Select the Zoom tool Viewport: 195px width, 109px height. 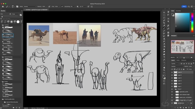pos(164,70)
